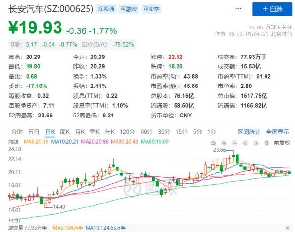Zoom in on chart with plus icon

pos(224,143)
